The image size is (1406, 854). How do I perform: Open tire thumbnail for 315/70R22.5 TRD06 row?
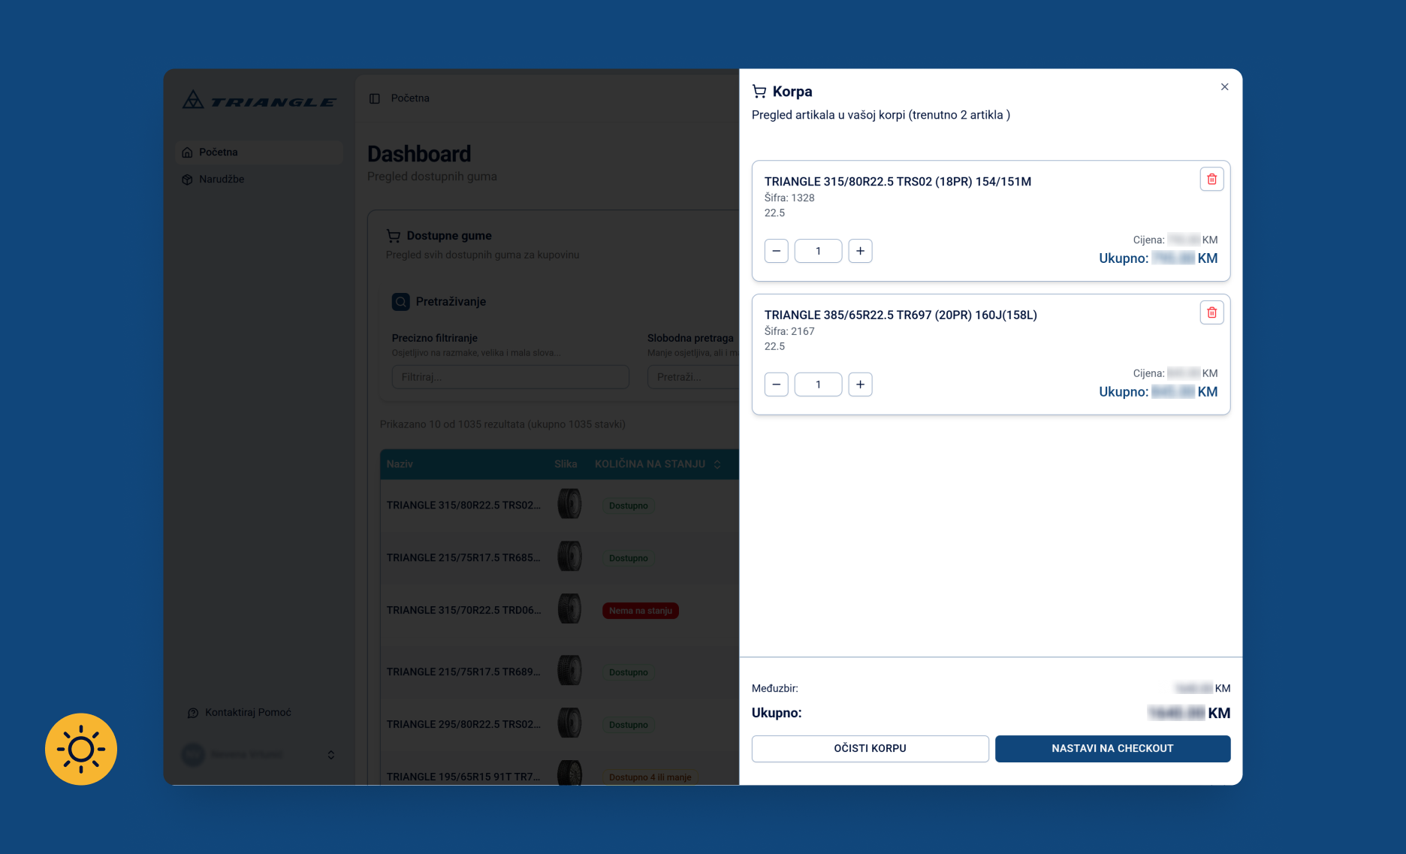coord(569,609)
